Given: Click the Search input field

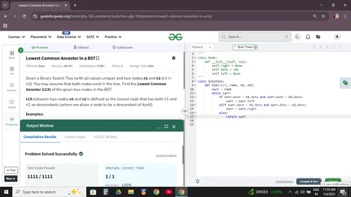Looking at the screenshot, I should [x=255, y=37].
